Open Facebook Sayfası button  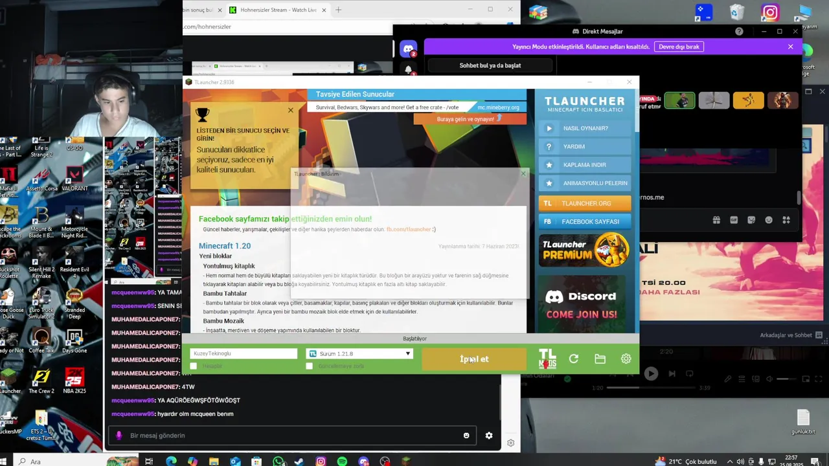[584, 221]
